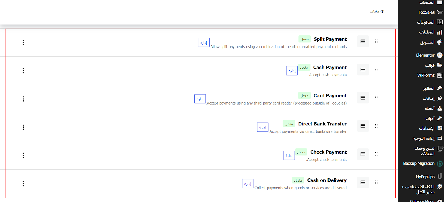Click the card icon beside Direct Bank Transfer
Image resolution: width=444 pixels, height=202 pixels.
click(x=363, y=126)
